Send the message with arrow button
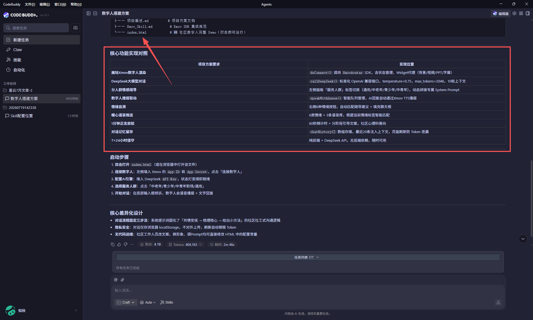The image size is (533, 320). 498,302
